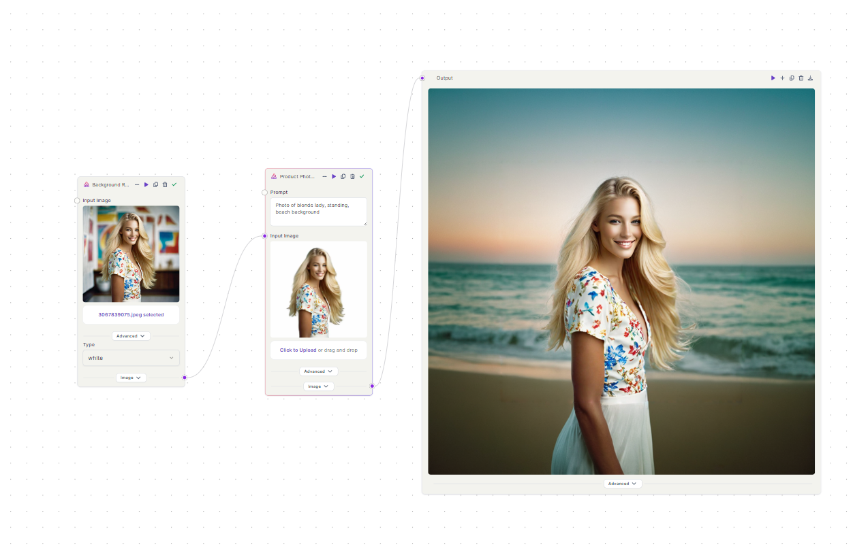Image resolution: width=853 pixels, height=547 pixels.
Task: Open the Image output dropdown on the Product Photo node
Action: click(319, 386)
